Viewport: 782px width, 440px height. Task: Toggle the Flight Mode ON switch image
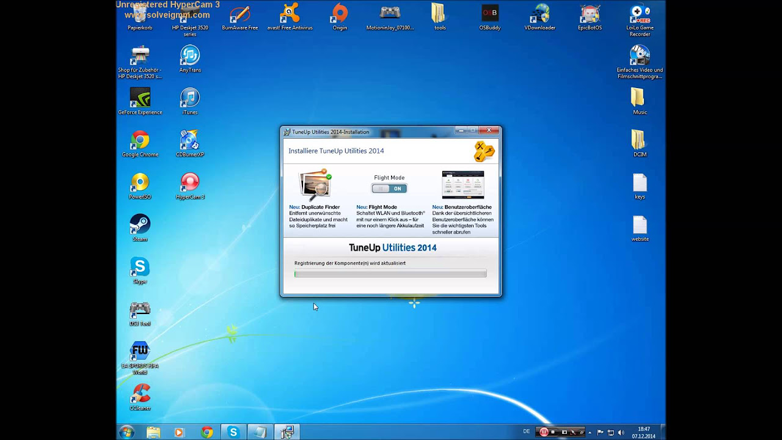pos(389,189)
